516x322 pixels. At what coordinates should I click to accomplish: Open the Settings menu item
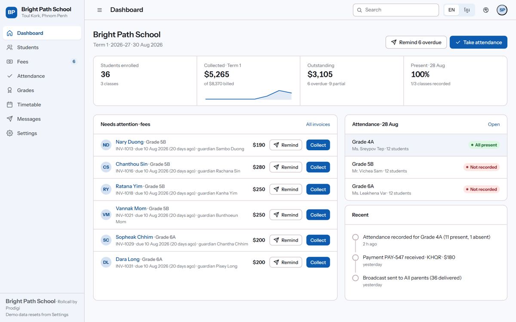click(42, 133)
